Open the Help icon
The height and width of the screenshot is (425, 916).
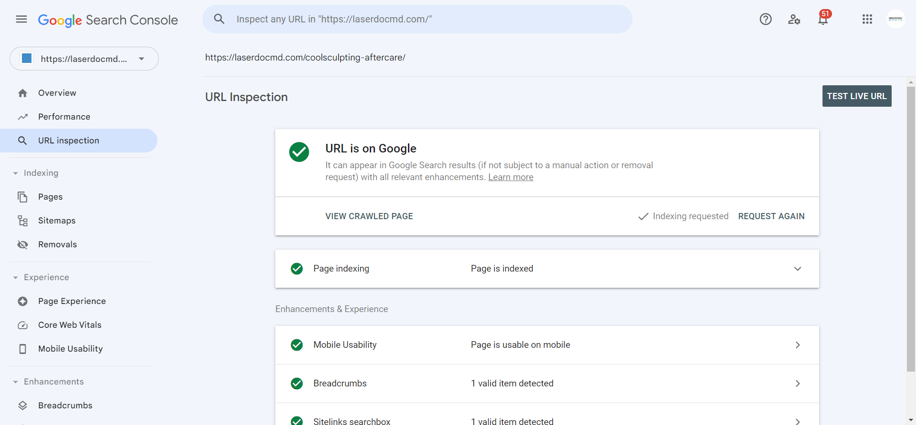tap(766, 19)
